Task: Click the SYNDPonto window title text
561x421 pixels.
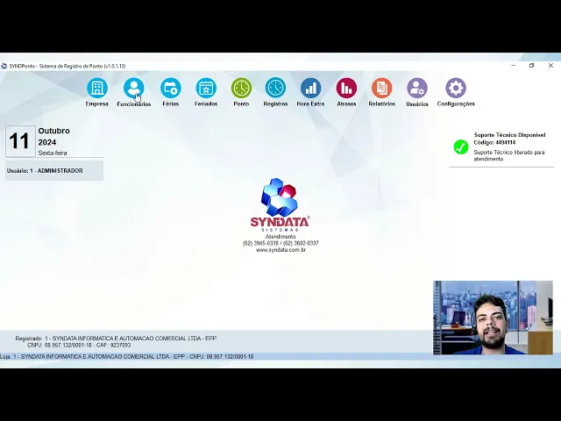Action: tap(67, 67)
